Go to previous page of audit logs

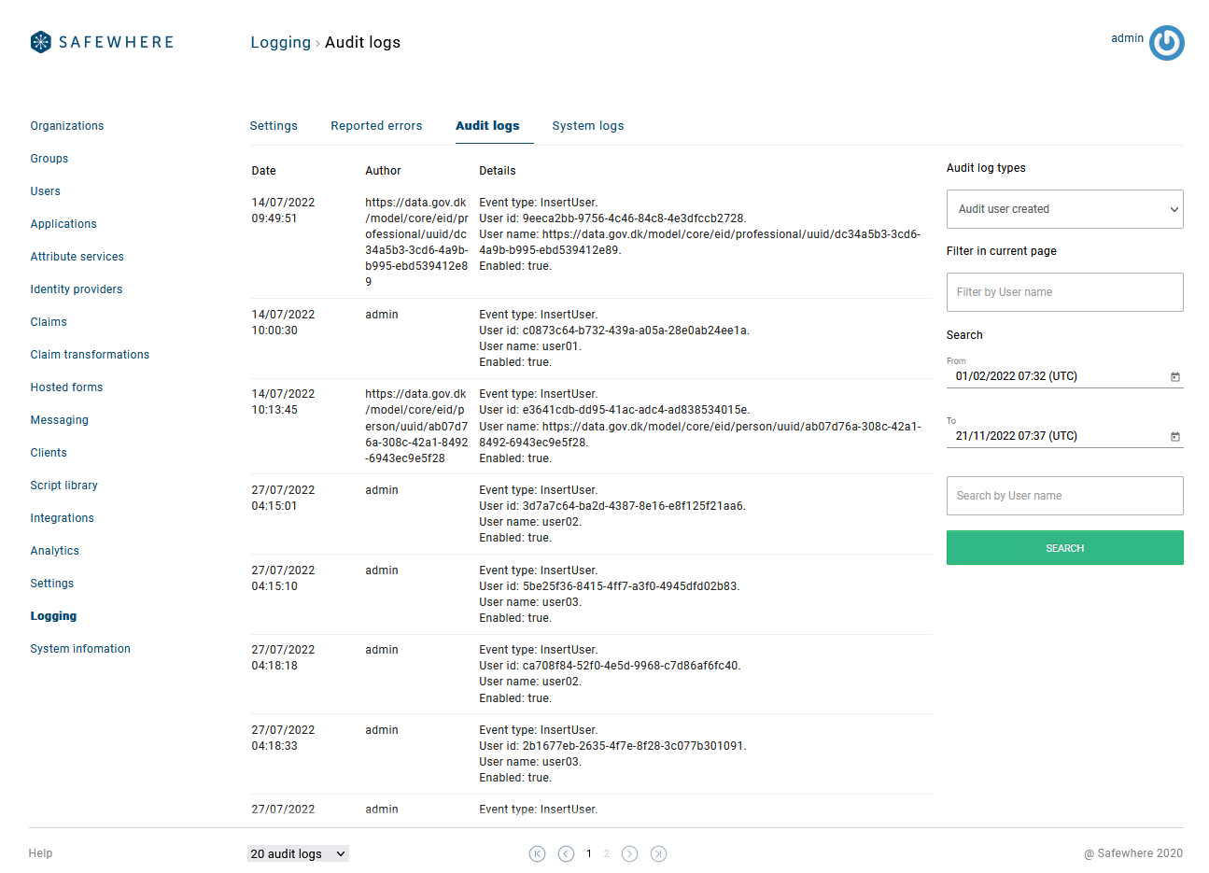click(566, 853)
